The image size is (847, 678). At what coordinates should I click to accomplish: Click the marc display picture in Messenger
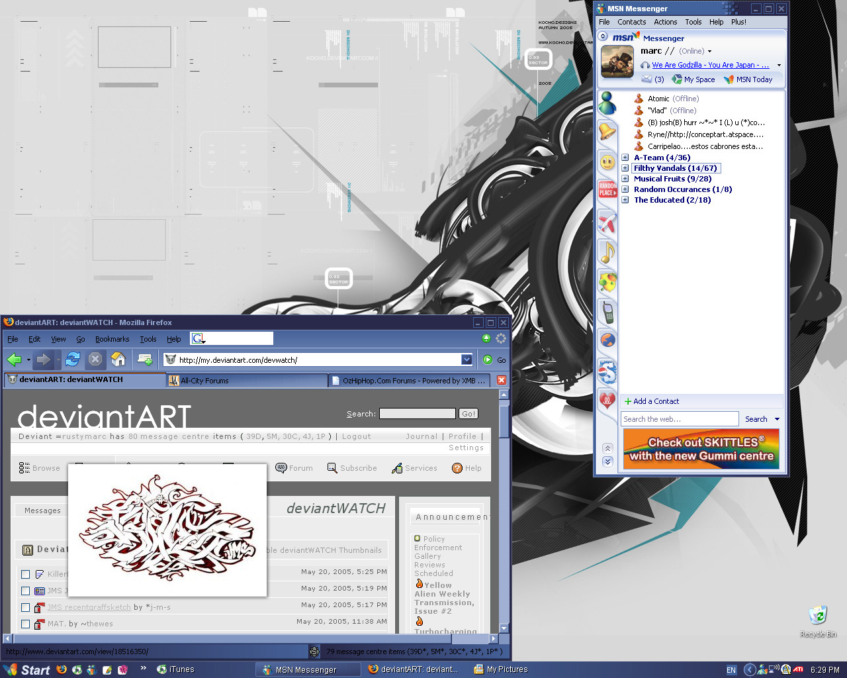(618, 62)
